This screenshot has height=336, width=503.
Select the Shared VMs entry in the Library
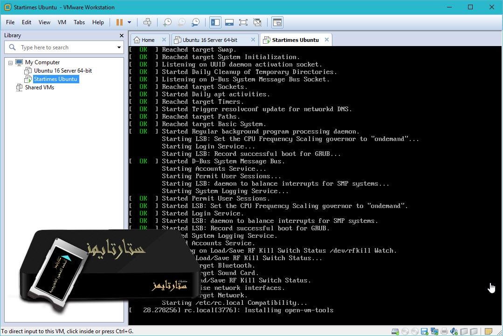pos(40,87)
